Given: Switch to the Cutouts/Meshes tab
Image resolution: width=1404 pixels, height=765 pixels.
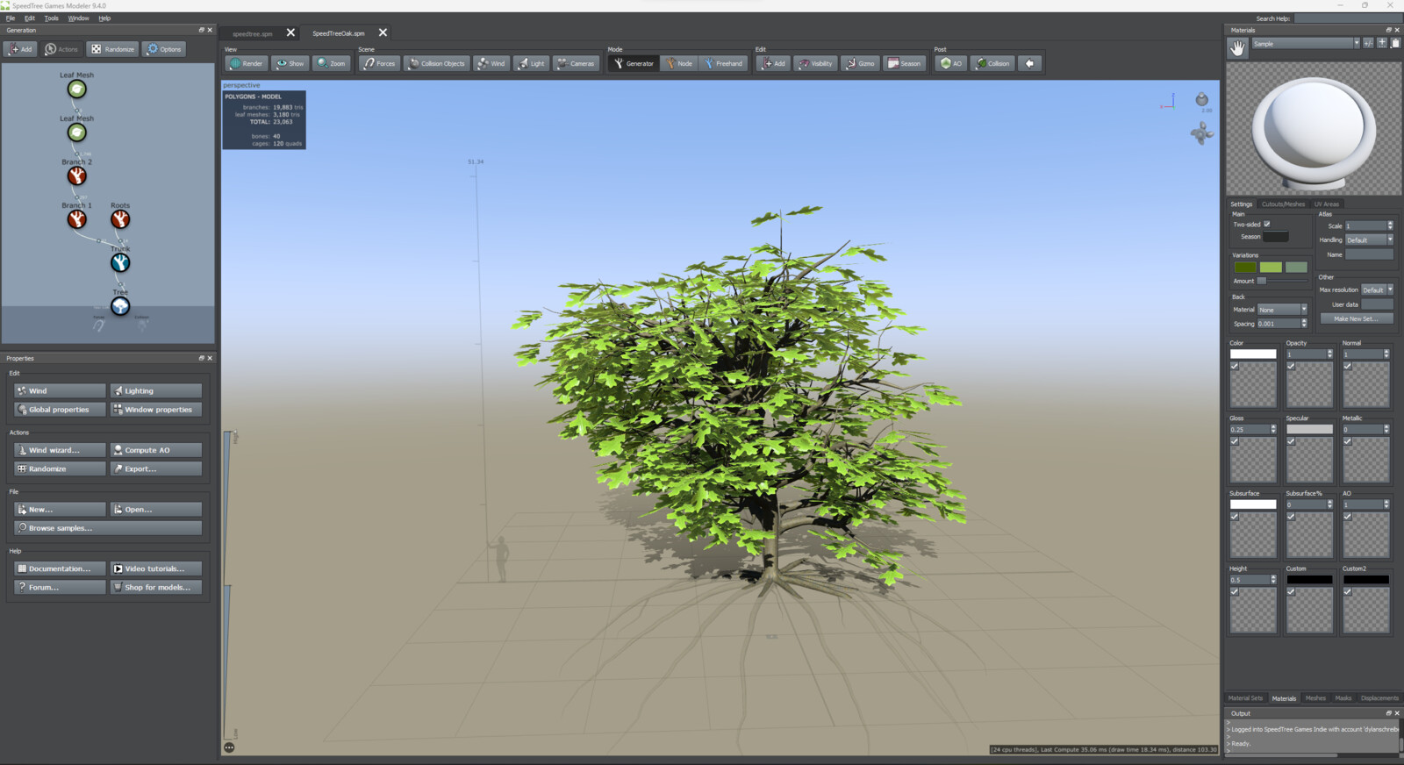Looking at the screenshot, I should point(1283,204).
